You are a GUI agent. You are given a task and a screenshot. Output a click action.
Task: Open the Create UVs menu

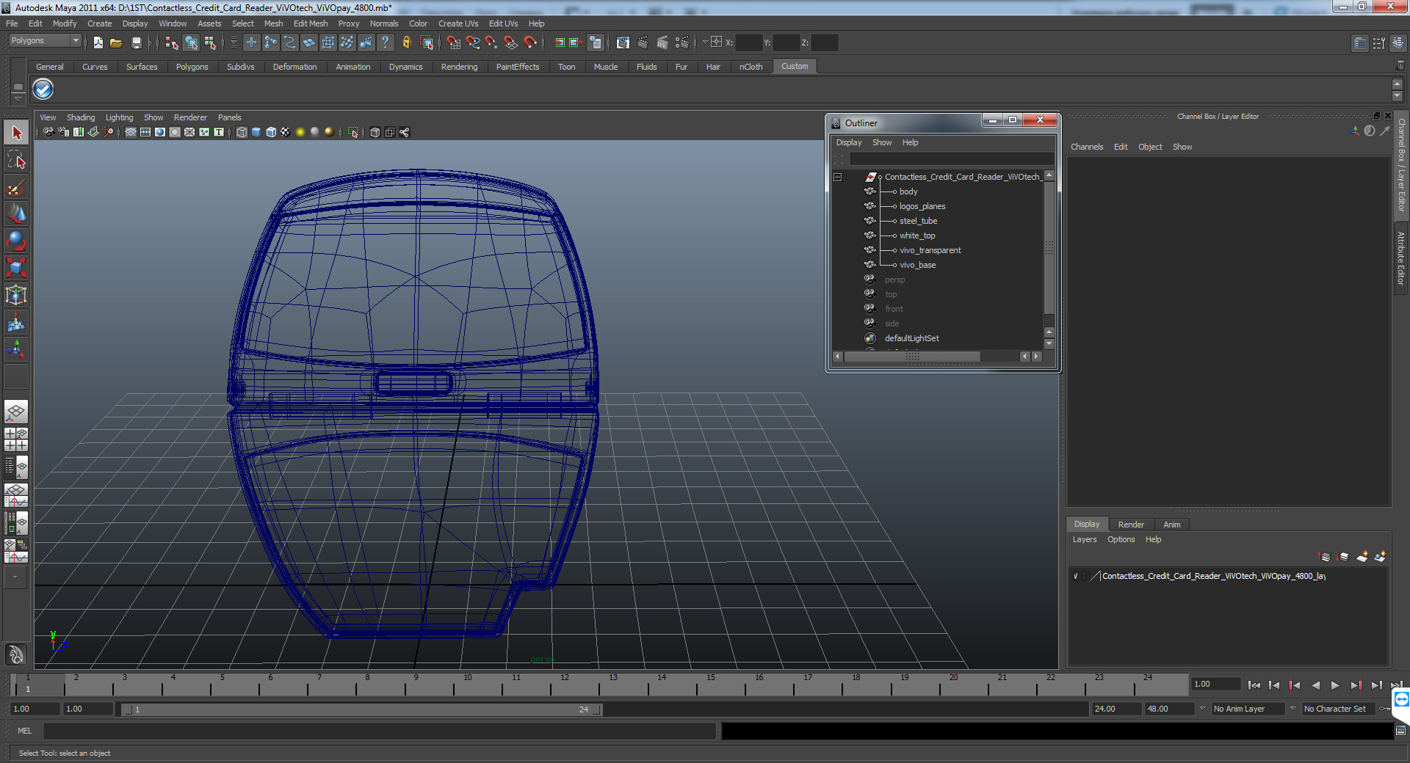point(458,23)
